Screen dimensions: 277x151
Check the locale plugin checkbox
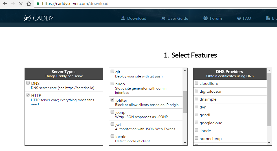(112, 136)
